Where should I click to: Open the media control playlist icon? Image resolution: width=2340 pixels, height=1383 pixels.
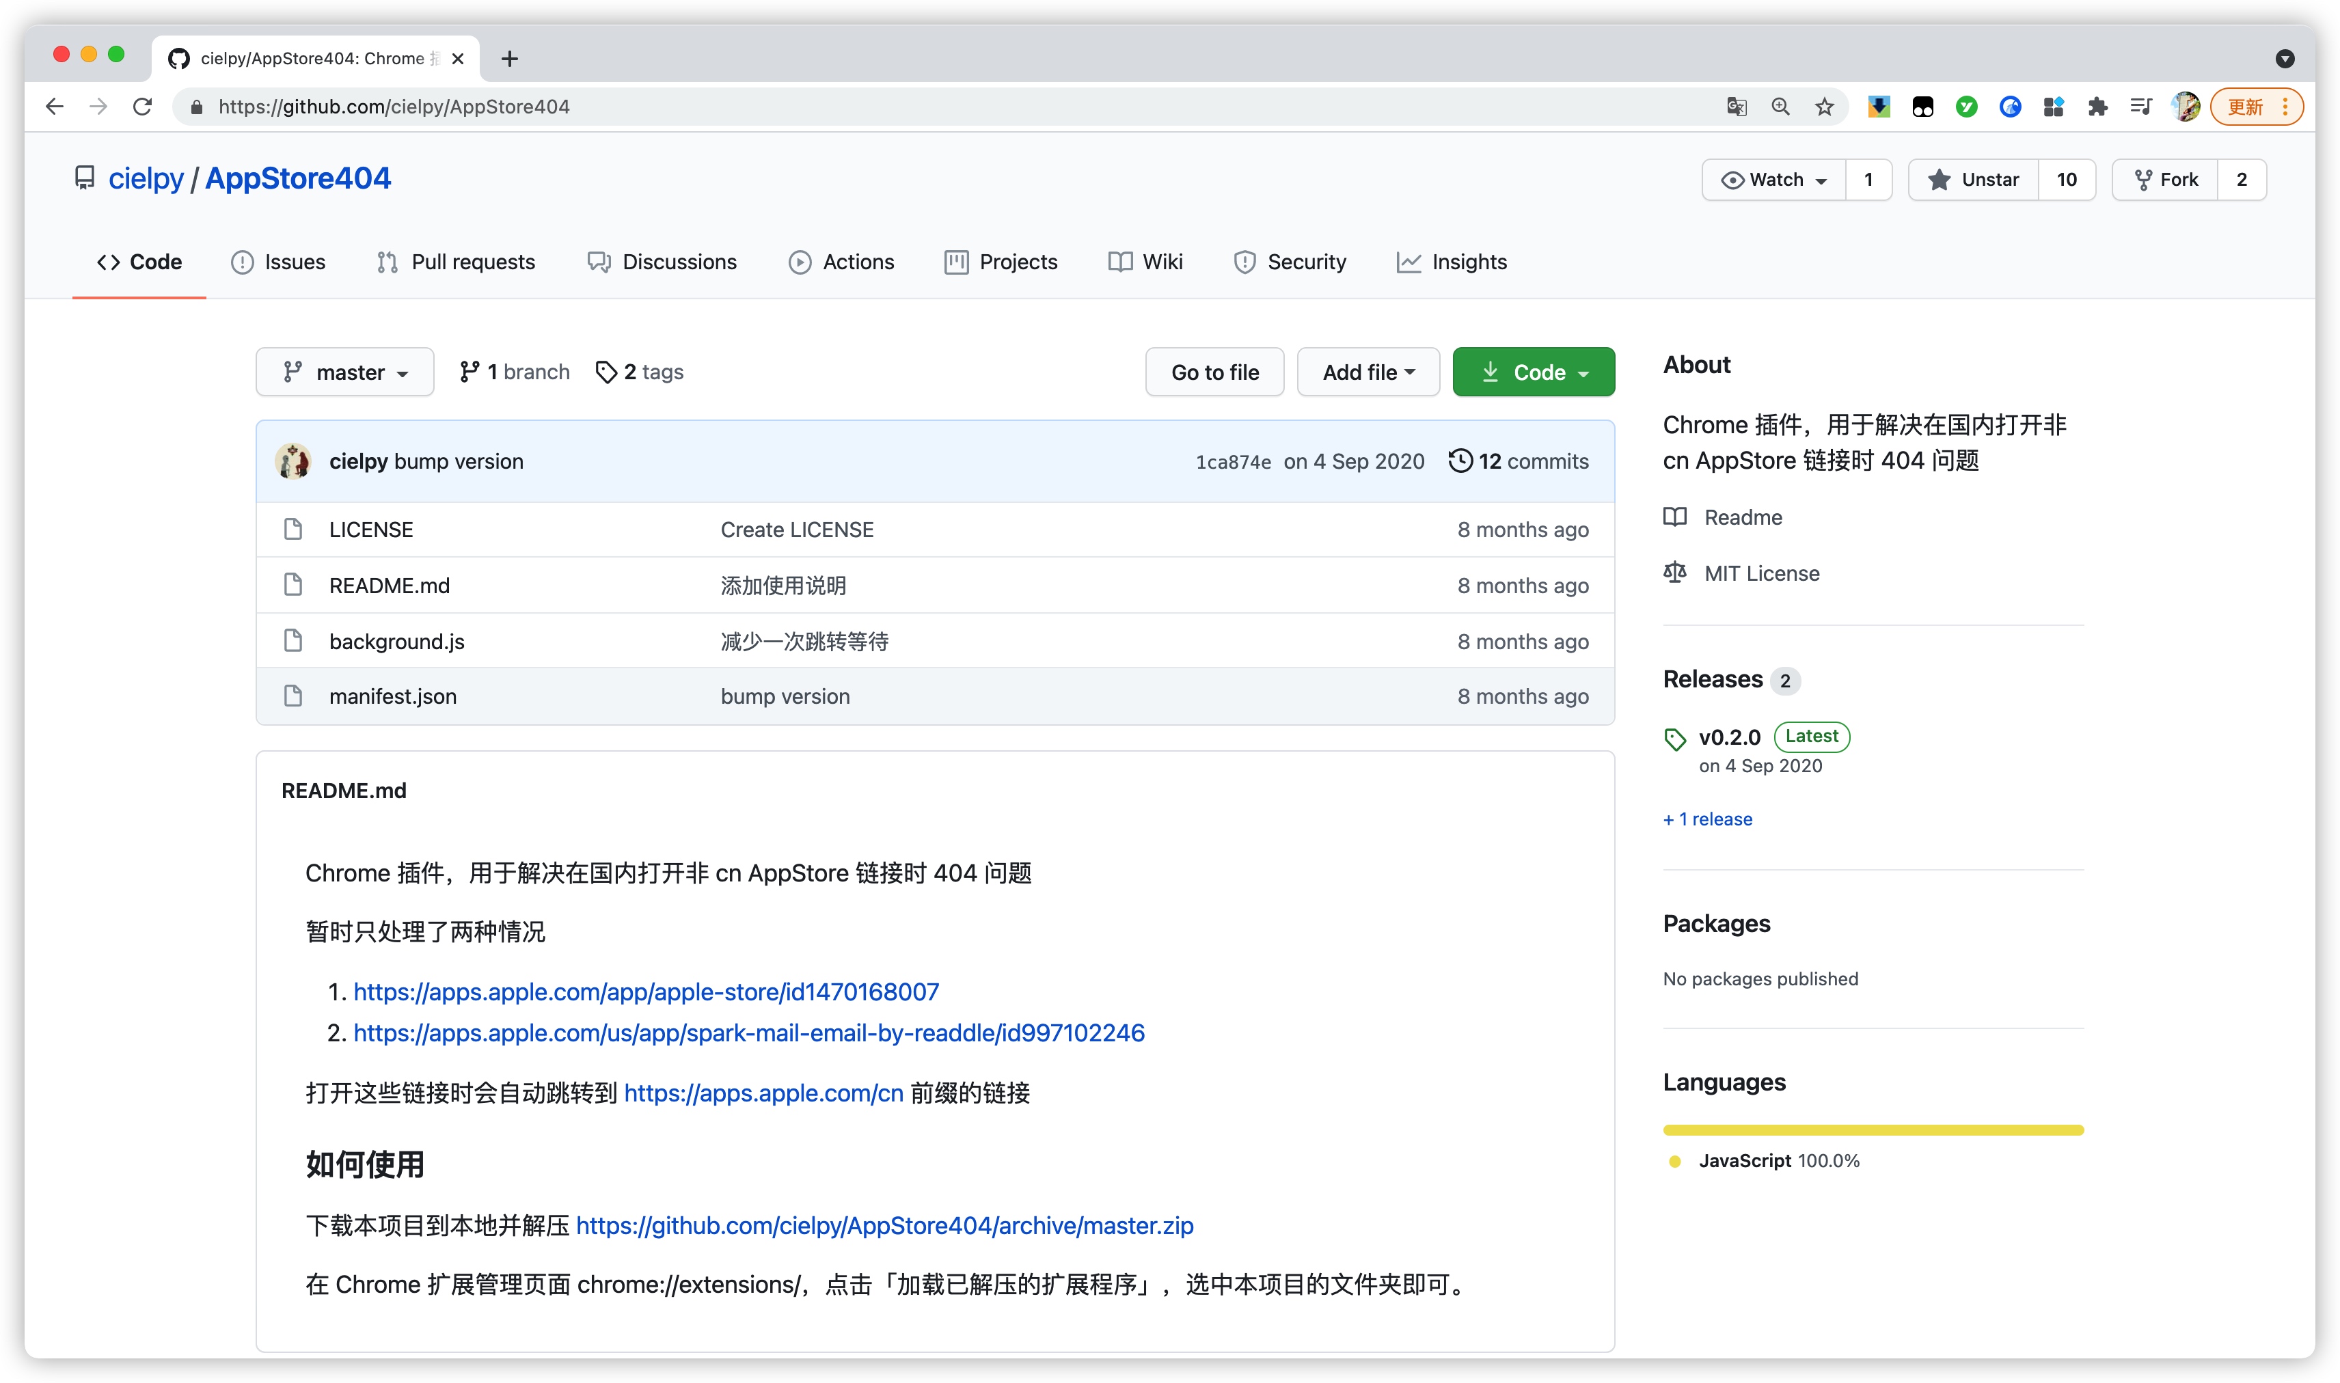[2140, 107]
